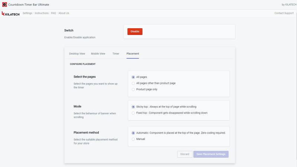Save Placement Settings
This screenshot has height=167, width=297.
211,154
